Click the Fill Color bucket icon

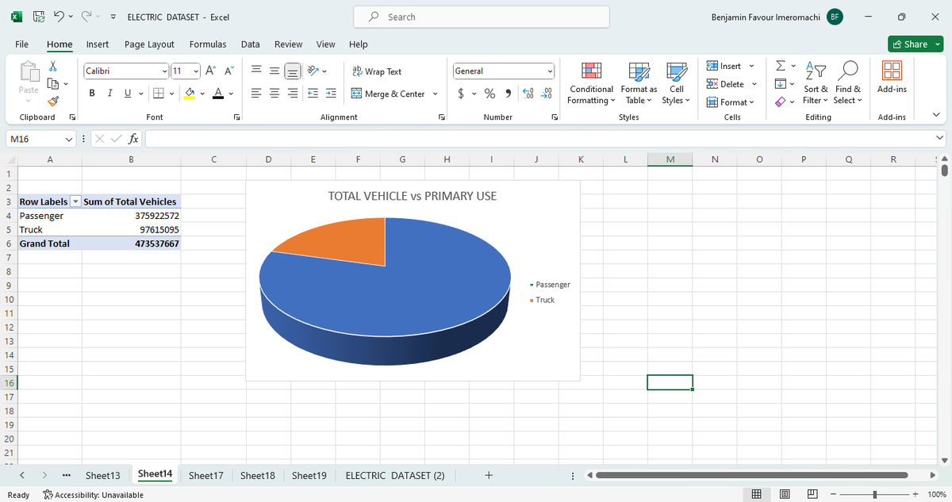(190, 94)
